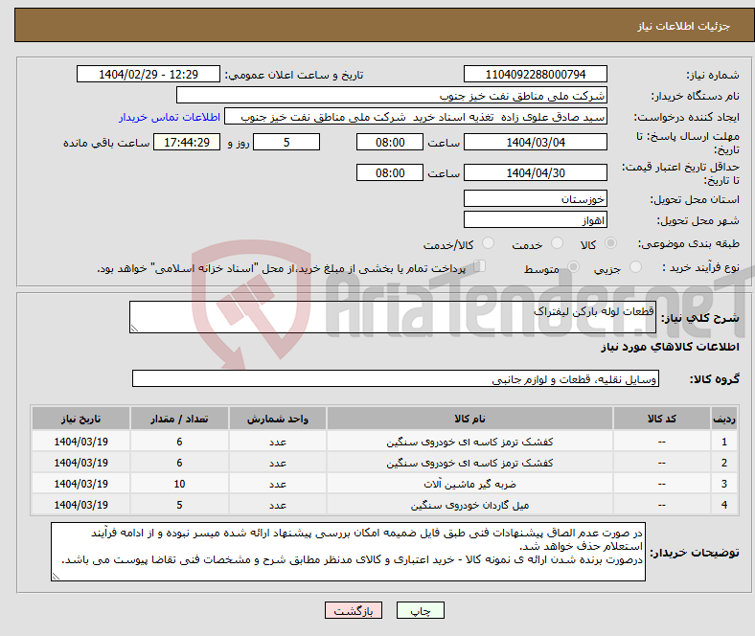755x636 pixels.
Task: Click the remaining days field showing 5
Action: tap(286, 142)
